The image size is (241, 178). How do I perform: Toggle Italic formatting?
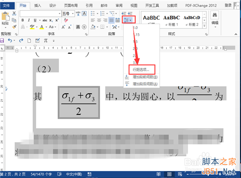(29, 20)
